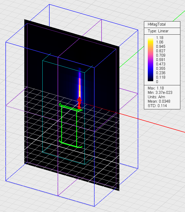This screenshot has width=185, height=212.
Task: Click the STD: 0.114 legend entry
Action: tap(157, 105)
